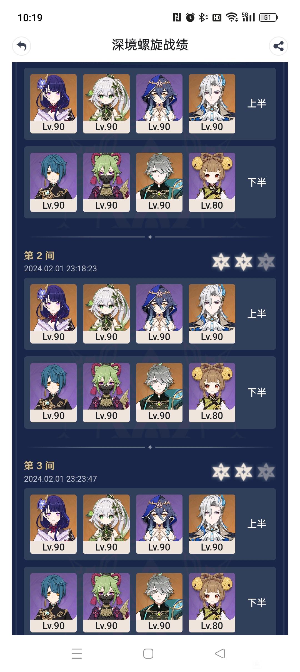Tap the back arrow button
This screenshot has width=300, height=672.
coord(21,46)
